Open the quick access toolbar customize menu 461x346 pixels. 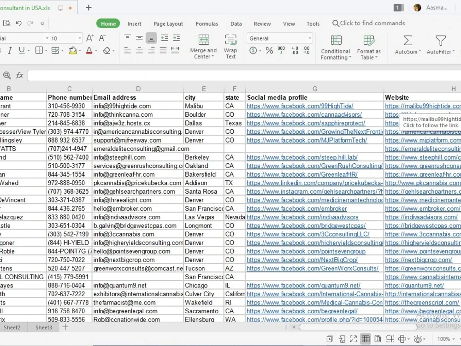(42, 23)
